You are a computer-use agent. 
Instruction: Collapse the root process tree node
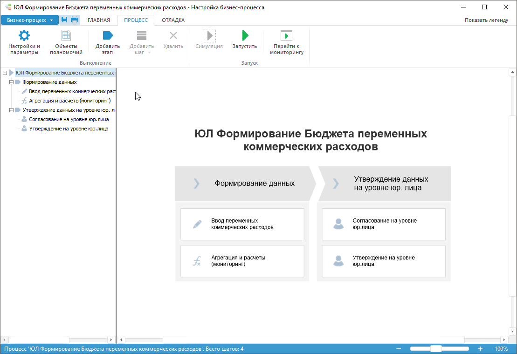pos(5,73)
